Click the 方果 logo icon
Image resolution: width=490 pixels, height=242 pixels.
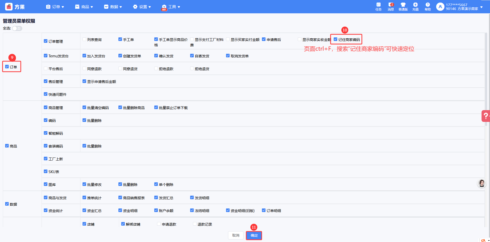[x=9, y=7]
